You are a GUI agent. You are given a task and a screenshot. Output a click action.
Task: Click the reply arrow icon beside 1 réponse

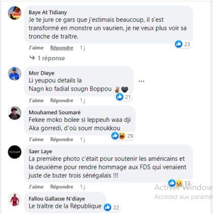[x=32, y=58]
